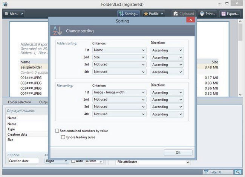Open folder sorting 3rd criterion dropdown
The width and height of the screenshot is (245, 177).
click(119, 64)
